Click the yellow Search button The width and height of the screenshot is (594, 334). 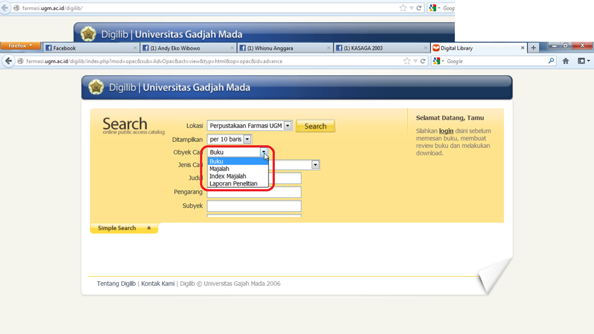pyautogui.click(x=315, y=126)
